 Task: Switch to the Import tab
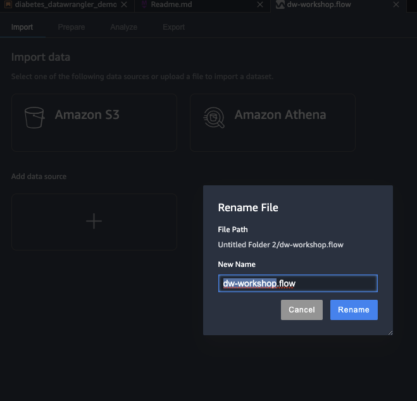(22, 27)
